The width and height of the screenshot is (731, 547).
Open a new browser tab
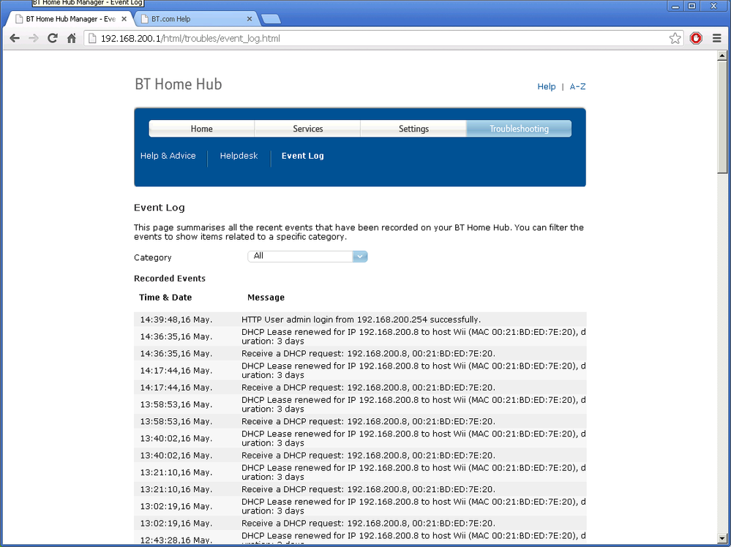click(271, 19)
